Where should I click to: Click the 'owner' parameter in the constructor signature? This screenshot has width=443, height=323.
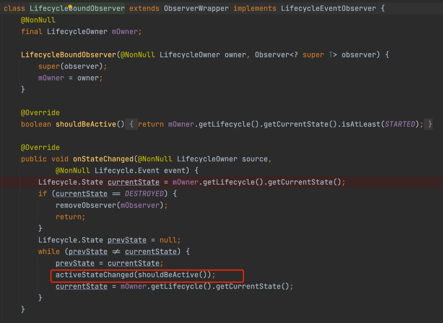pyautogui.click(x=235, y=55)
